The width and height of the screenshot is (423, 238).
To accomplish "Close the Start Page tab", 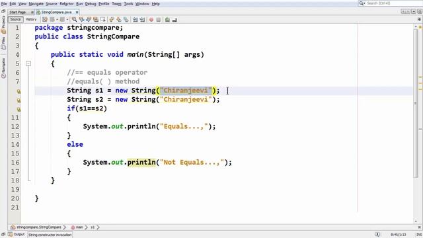I will [x=32, y=12].
